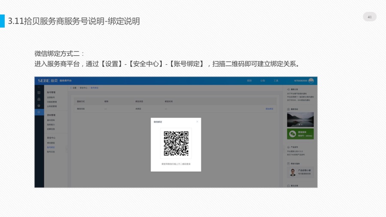Open the product manager contact card
The height and width of the screenshot is (217, 386).
[300, 172]
